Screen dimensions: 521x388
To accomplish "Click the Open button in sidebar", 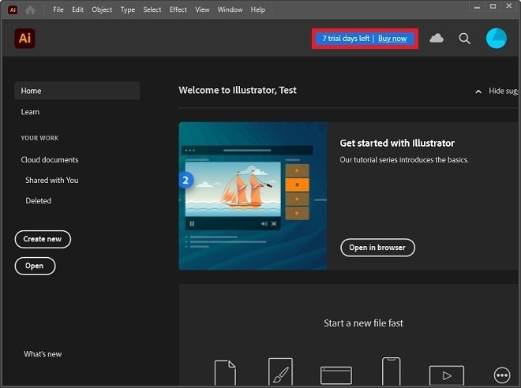I will click(35, 266).
